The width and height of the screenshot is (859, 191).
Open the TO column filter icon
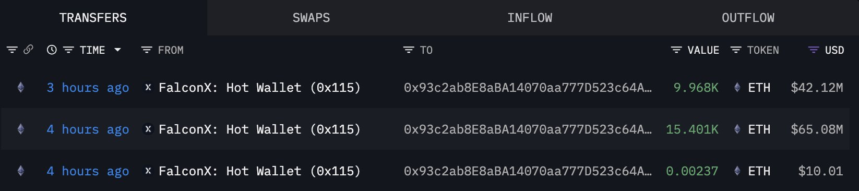coord(409,50)
